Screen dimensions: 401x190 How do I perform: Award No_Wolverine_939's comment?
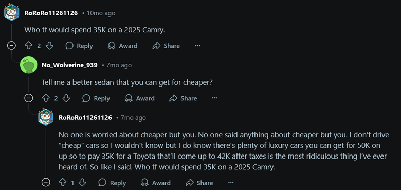pos(139,98)
